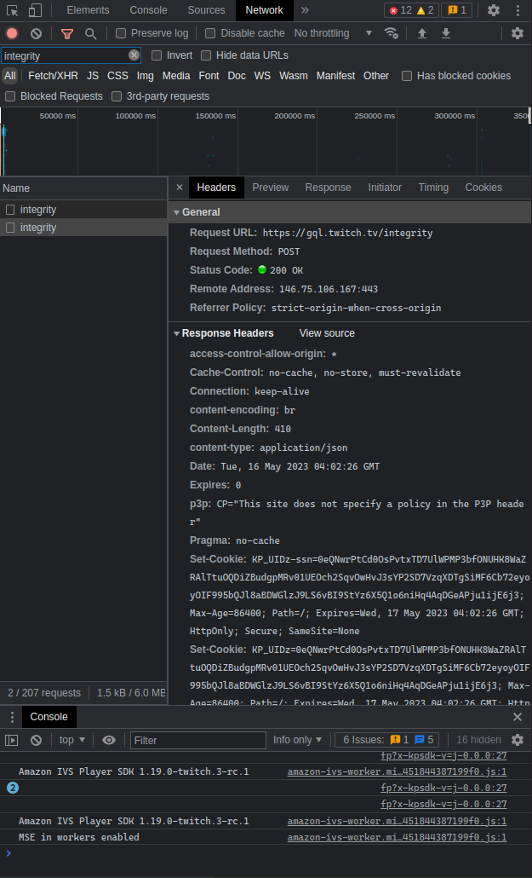Open the Cookies tab
The height and width of the screenshot is (878, 532).
click(x=483, y=188)
